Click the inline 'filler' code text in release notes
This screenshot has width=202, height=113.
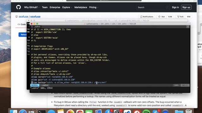[x=93, y=102]
